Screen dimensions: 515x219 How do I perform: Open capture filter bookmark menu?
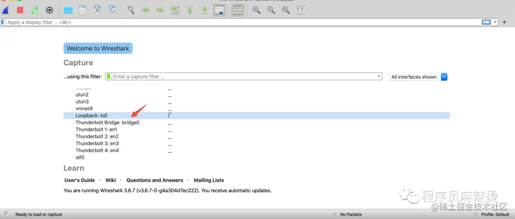(109, 76)
